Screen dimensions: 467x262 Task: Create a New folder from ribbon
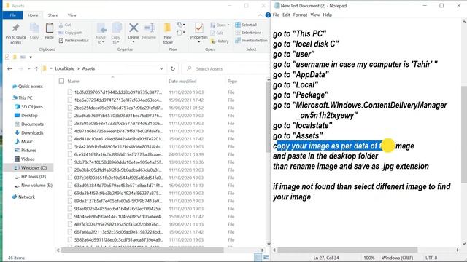coord(168,33)
